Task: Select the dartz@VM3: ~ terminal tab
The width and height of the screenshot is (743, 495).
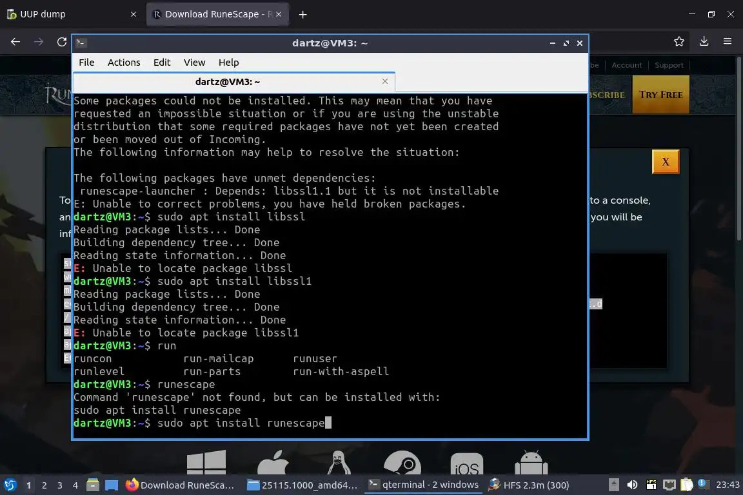Action: tap(228, 82)
